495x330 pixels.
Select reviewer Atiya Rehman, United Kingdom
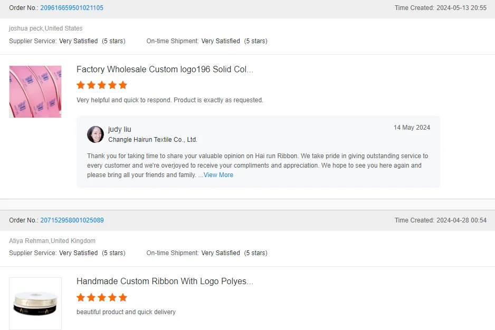coord(52,241)
